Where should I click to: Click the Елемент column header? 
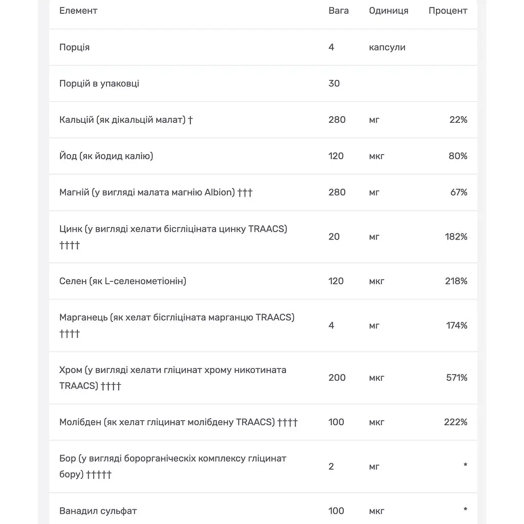(x=78, y=11)
